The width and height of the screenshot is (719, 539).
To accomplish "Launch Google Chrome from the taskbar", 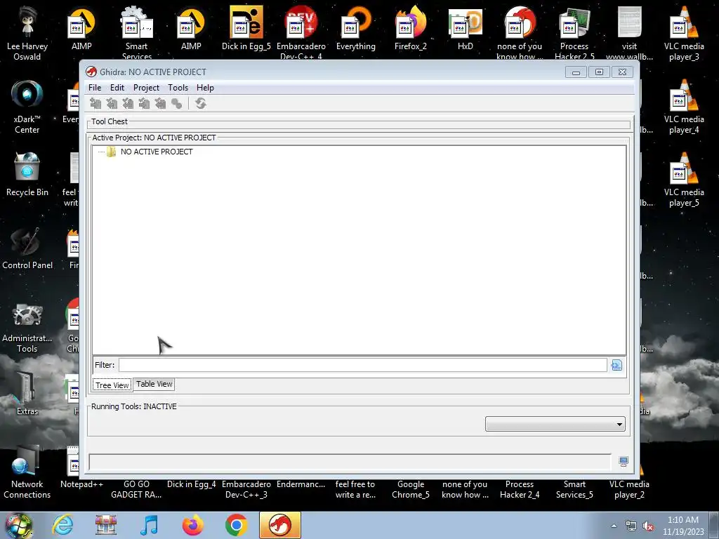I will pyautogui.click(x=236, y=525).
